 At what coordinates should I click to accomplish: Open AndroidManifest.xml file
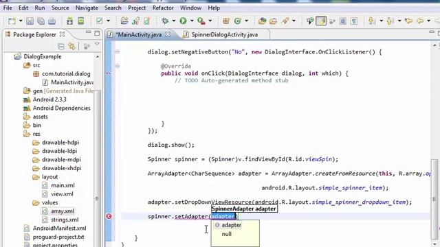59,228
